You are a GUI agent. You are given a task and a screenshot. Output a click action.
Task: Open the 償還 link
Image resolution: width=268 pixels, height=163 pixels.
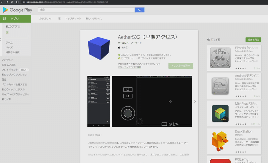point(4,79)
